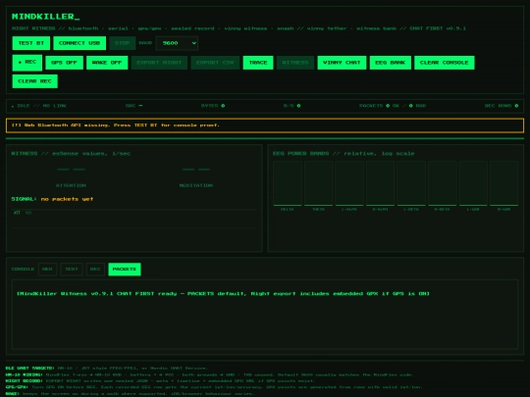This screenshot has height=397, width=530.
Task: Click the Web Bluetooth API missing warning
Action: click(265, 125)
